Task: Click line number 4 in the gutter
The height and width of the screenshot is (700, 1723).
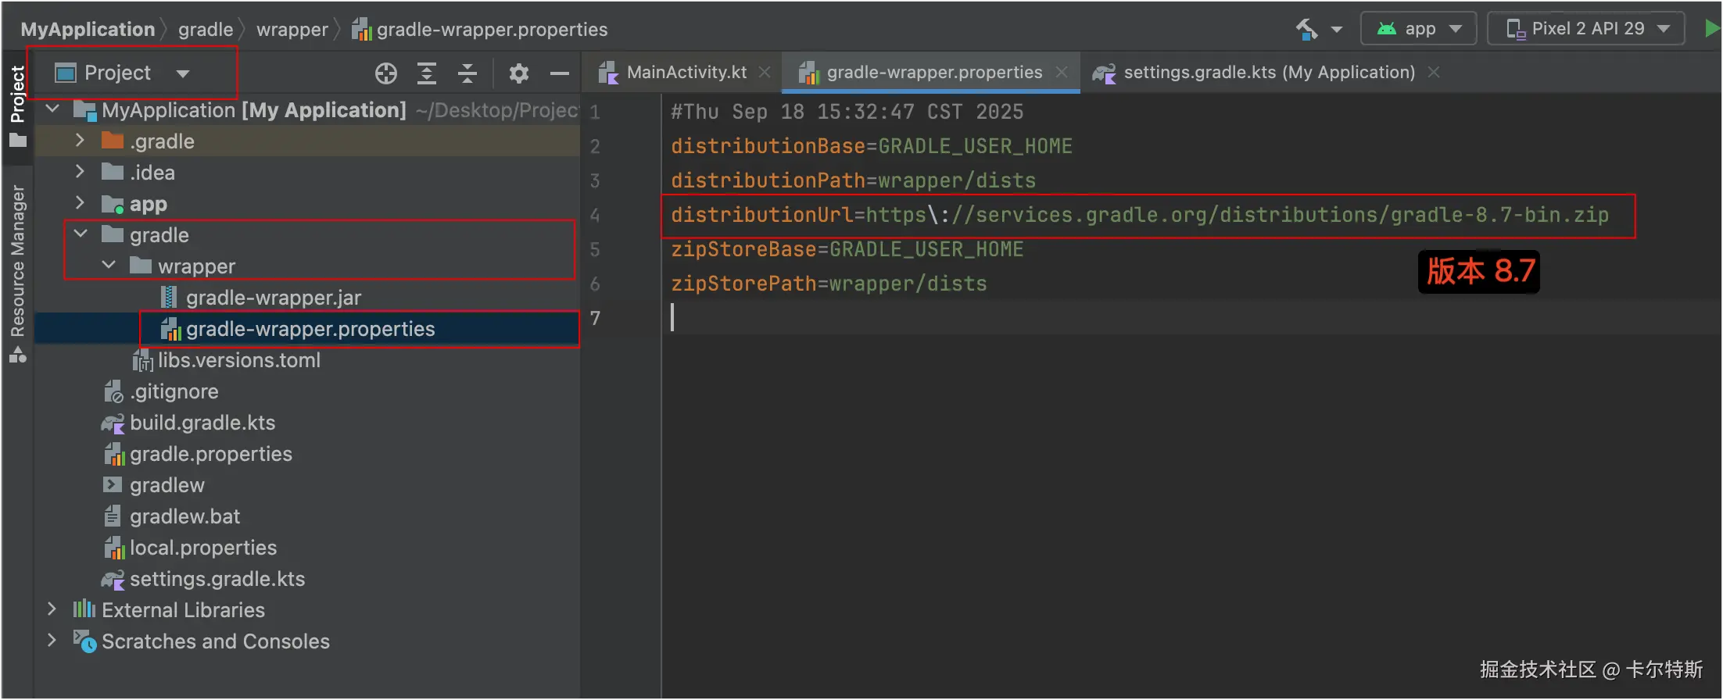Action: [x=595, y=215]
